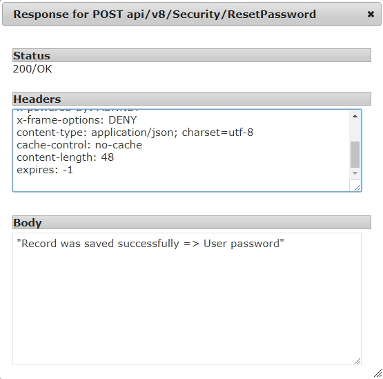Place cursor in the expires: -1 line

click(45, 170)
